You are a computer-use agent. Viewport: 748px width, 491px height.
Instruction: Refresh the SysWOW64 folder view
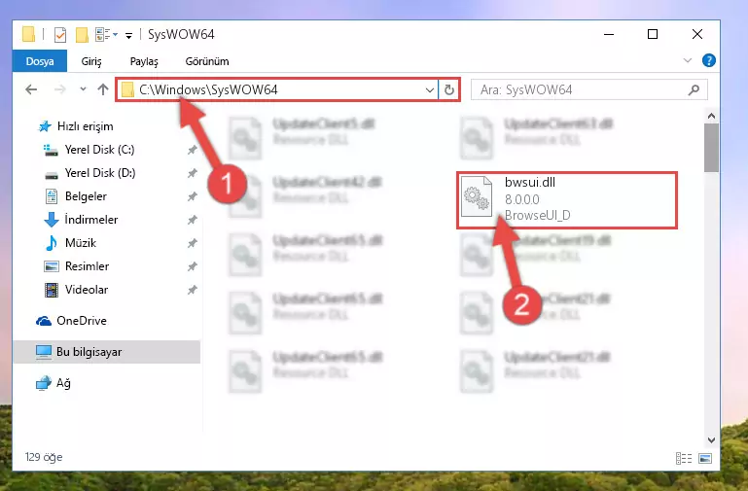coord(448,89)
